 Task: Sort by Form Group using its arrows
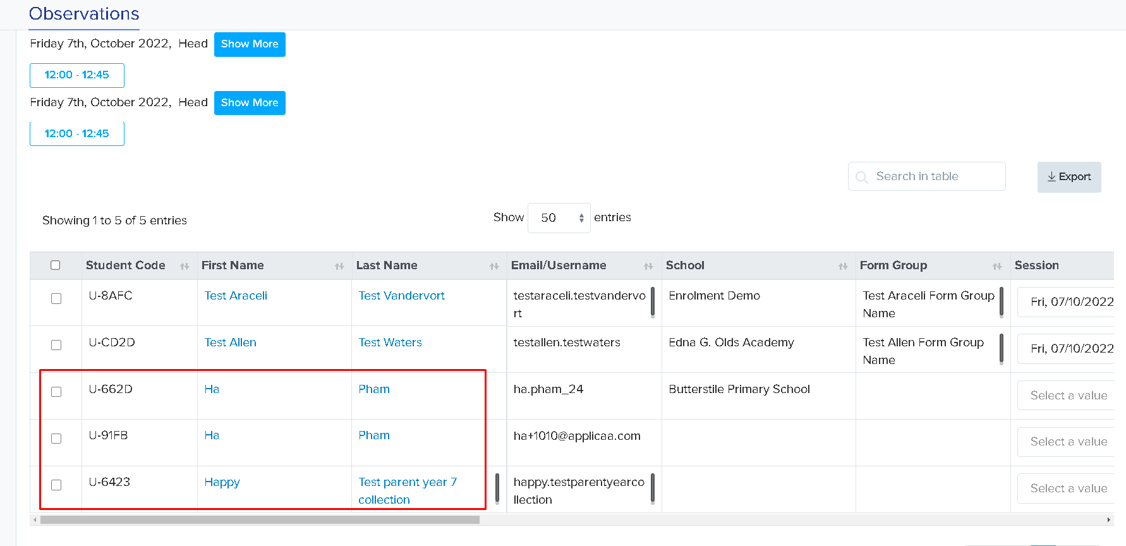pos(997,267)
